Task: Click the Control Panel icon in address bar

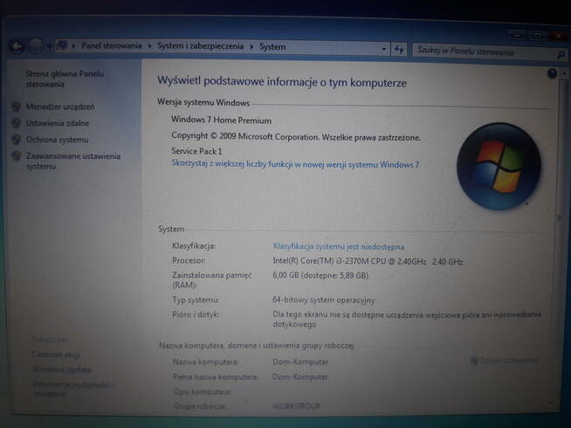Action: (62, 45)
